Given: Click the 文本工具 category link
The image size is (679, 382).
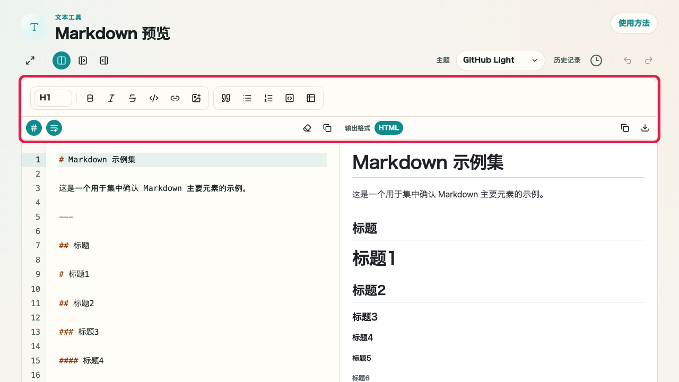Looking at the screenshot, I should pyautogui.click(x=68, y=18).
